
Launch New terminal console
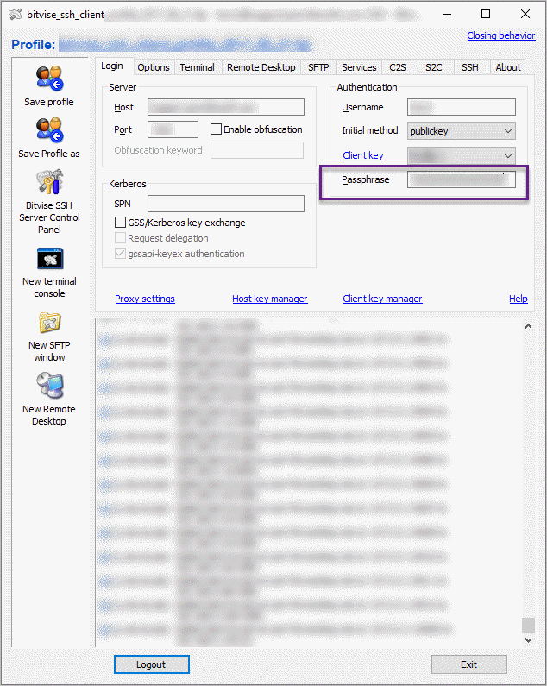click(x=48, y=259)
